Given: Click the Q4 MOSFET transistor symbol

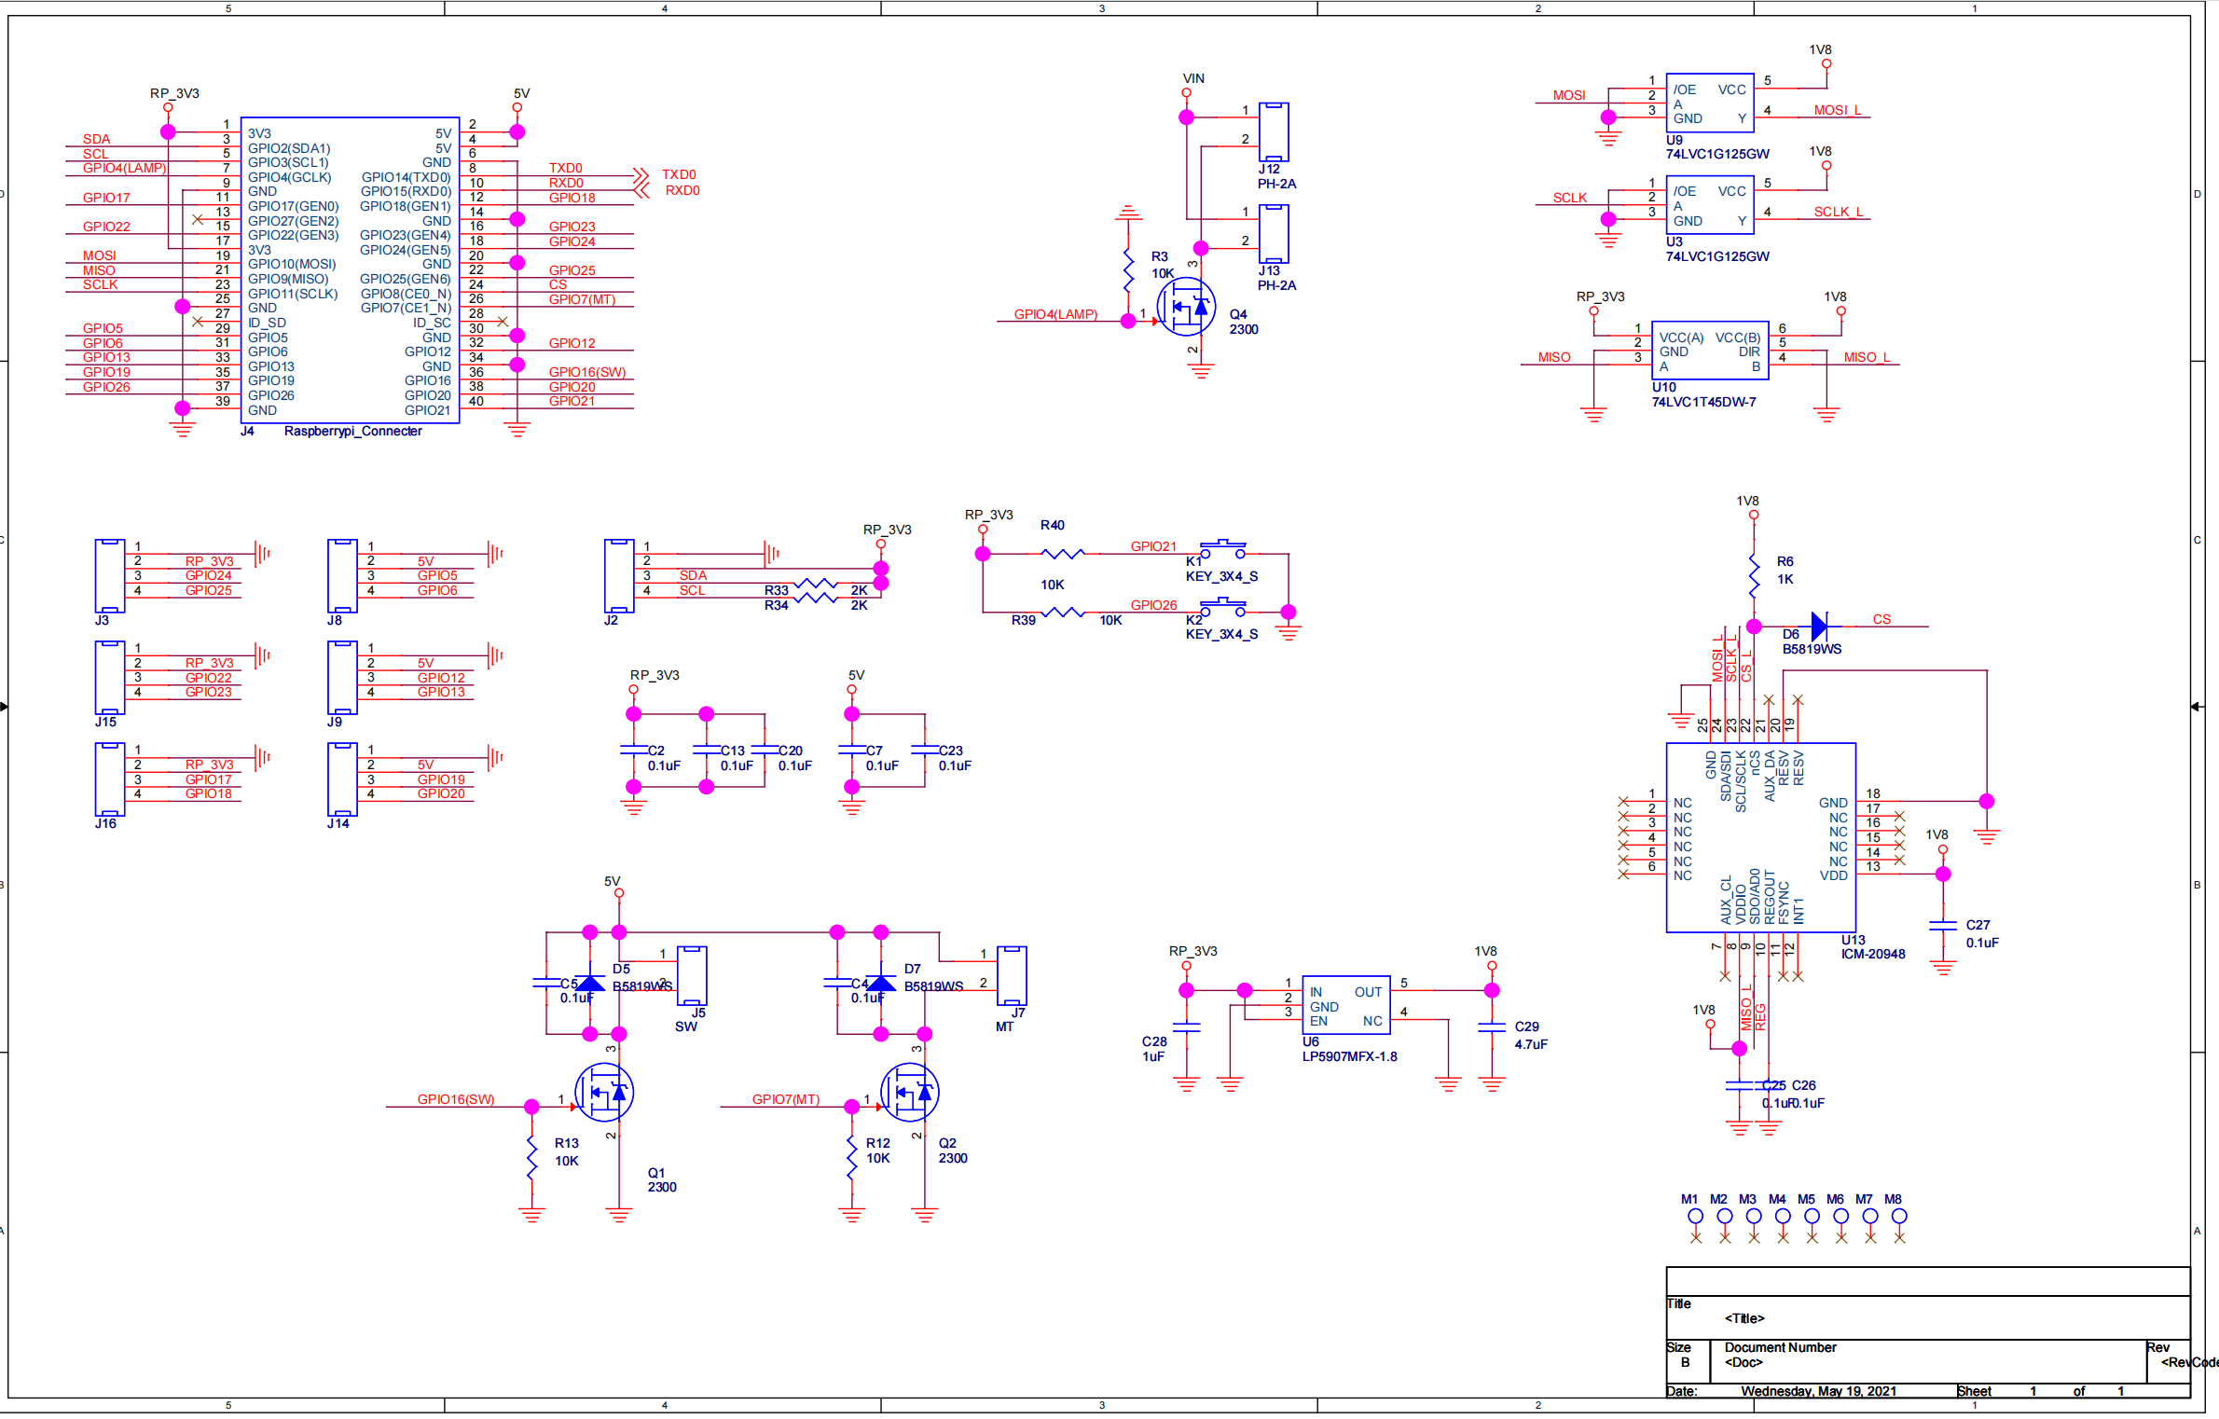Looking at the screenshot, I should 1185,306.
